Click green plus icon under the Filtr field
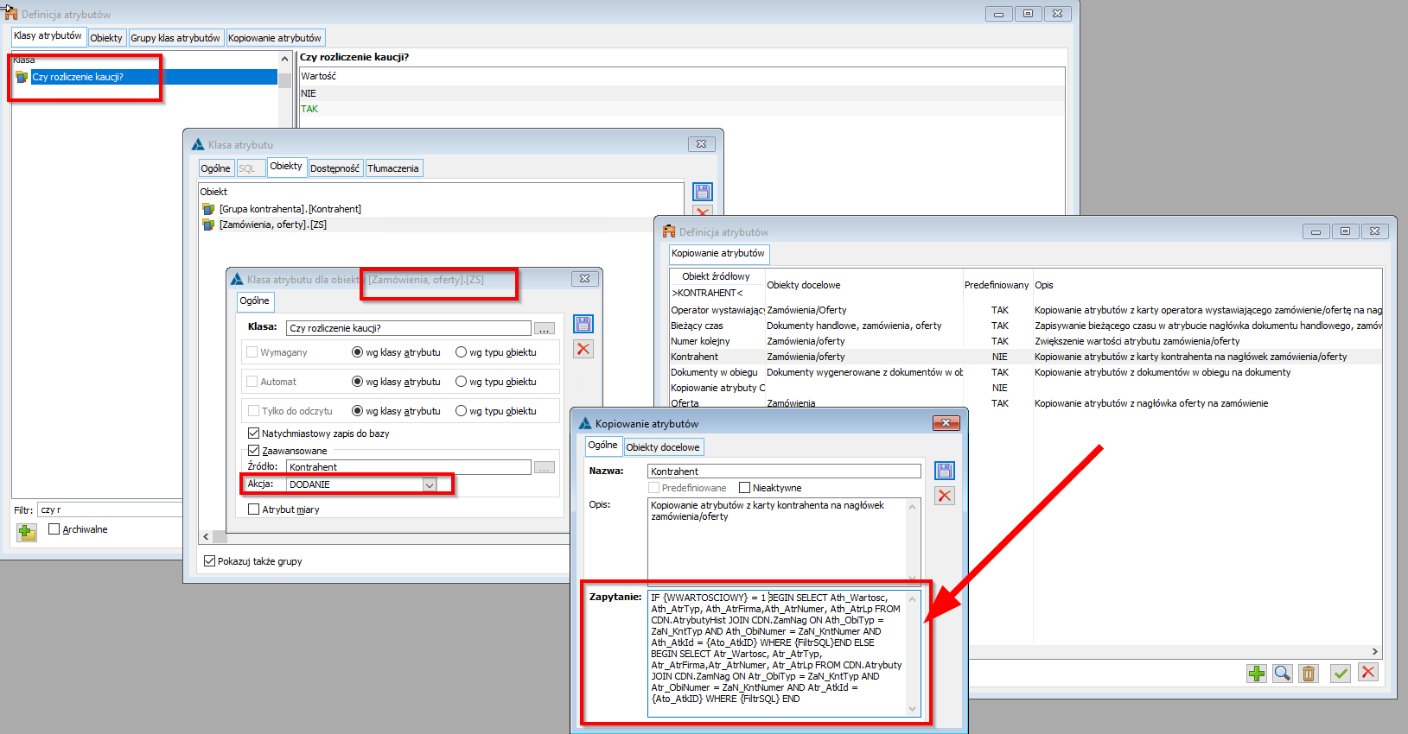 point(27,532)
